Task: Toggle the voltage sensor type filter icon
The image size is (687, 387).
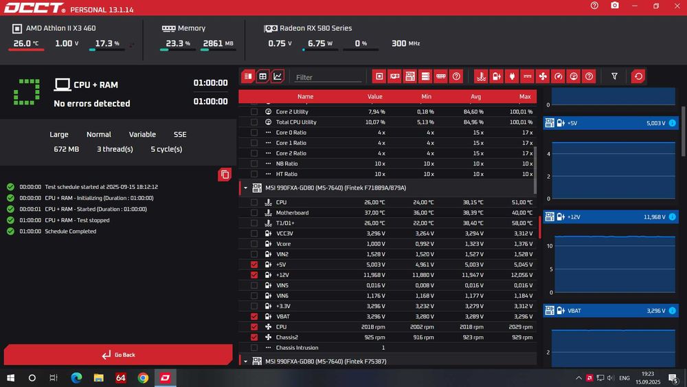Action: click(497, 76)
